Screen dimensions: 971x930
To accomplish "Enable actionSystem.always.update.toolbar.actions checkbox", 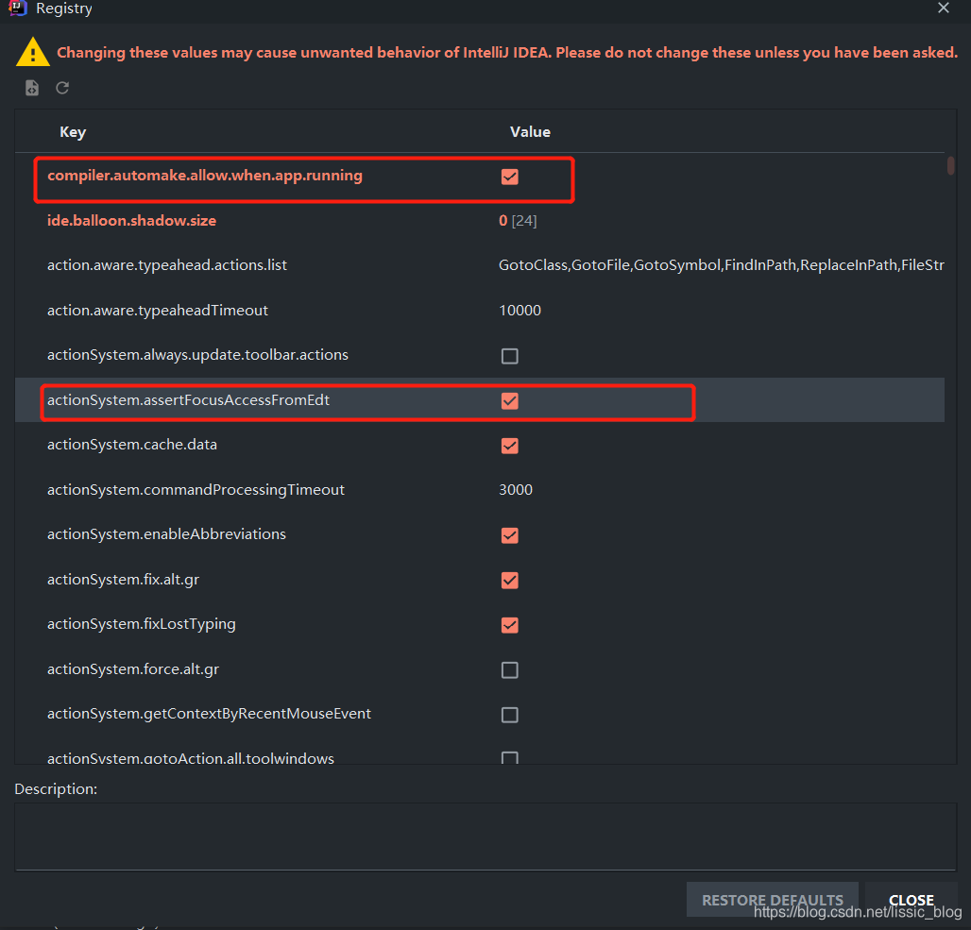I will pos(510,356).
